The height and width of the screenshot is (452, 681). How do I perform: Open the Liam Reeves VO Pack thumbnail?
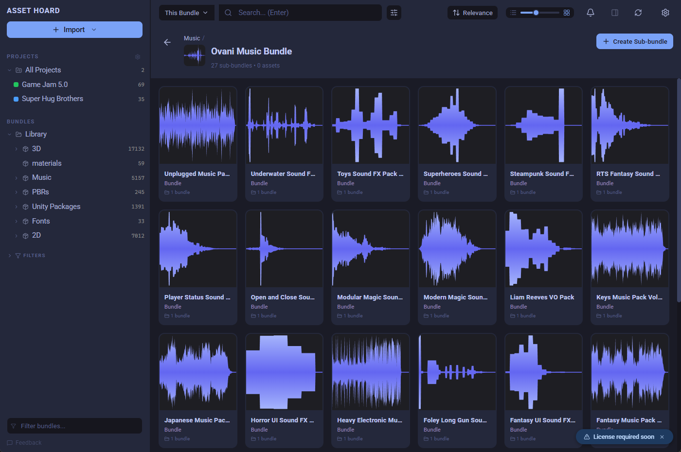(543, 249)
